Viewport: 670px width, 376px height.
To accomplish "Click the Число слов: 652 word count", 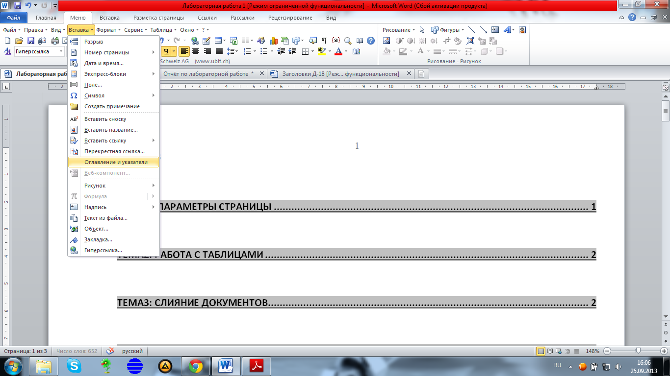I will click(x=77, y=351).
